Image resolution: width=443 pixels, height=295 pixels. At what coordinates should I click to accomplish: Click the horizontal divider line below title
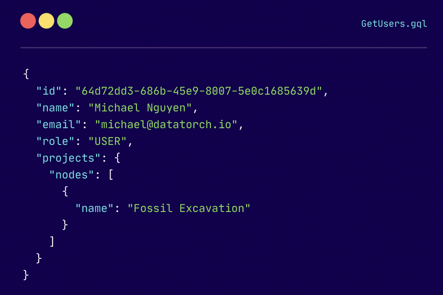tap(223, 47)
